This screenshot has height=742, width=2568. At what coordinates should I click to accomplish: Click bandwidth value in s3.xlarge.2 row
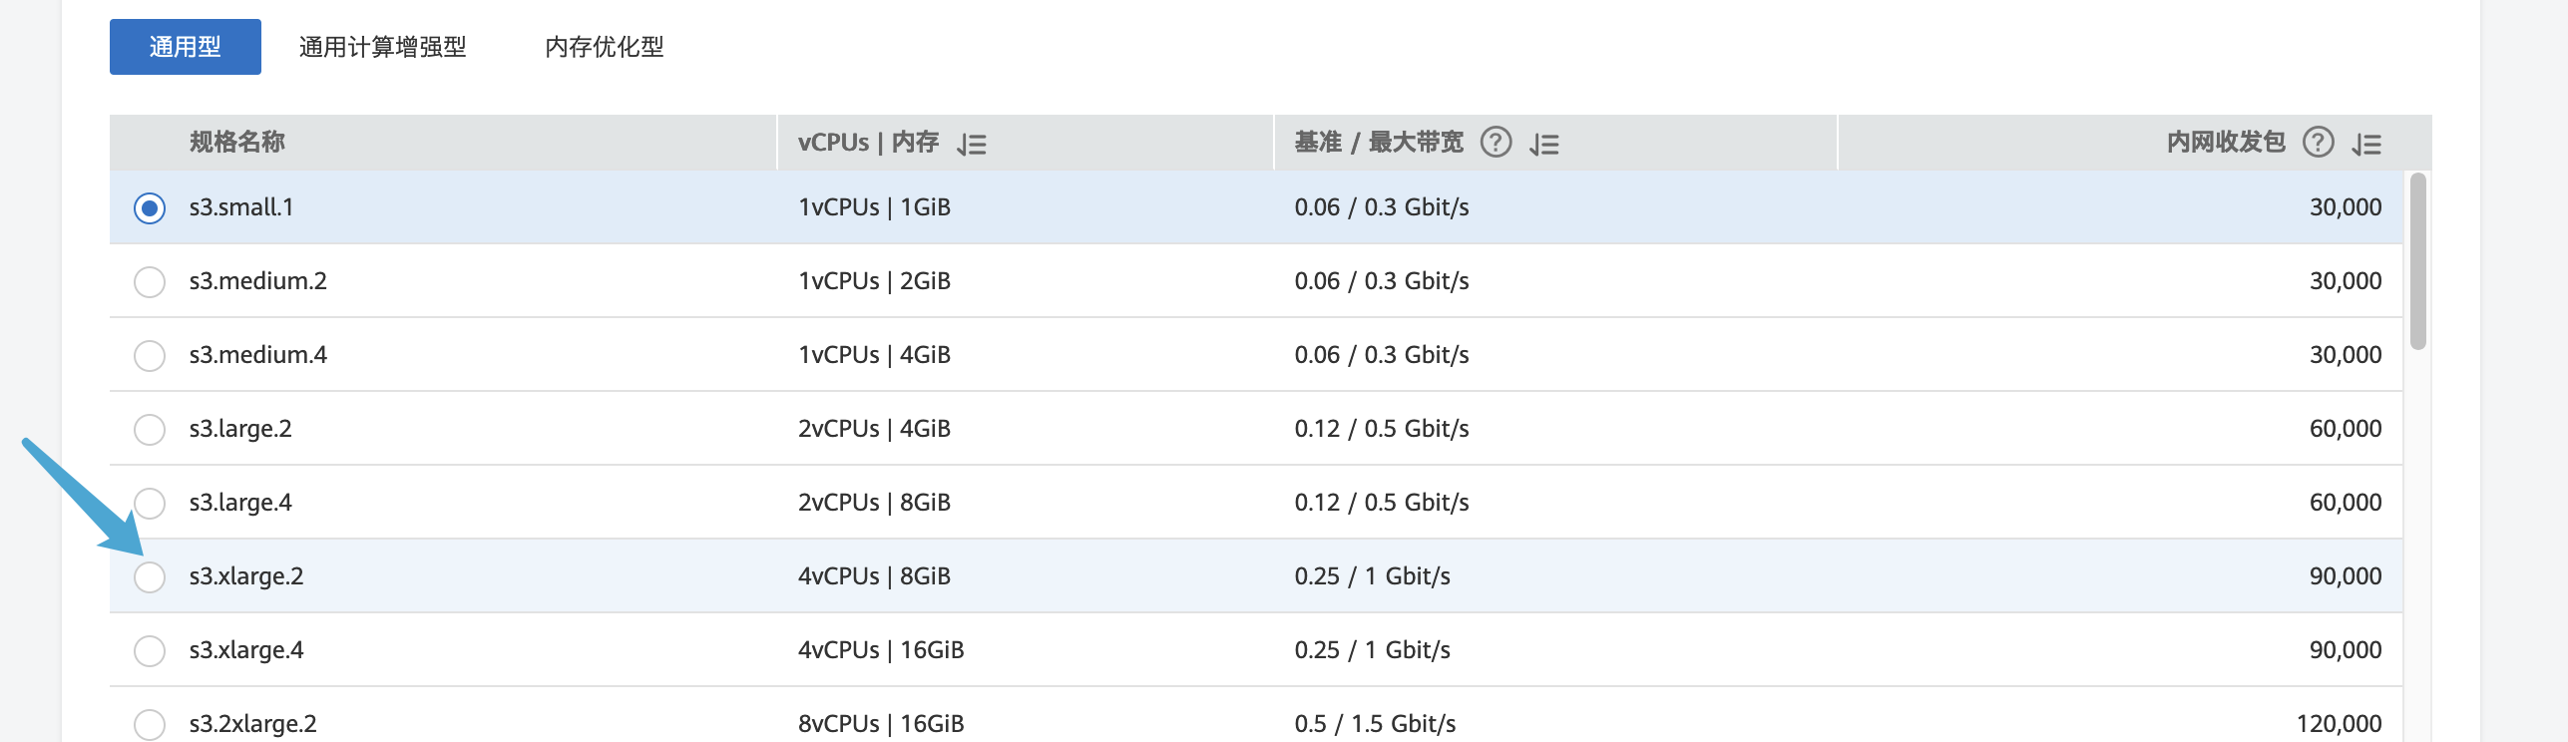tap(1373, 576)
